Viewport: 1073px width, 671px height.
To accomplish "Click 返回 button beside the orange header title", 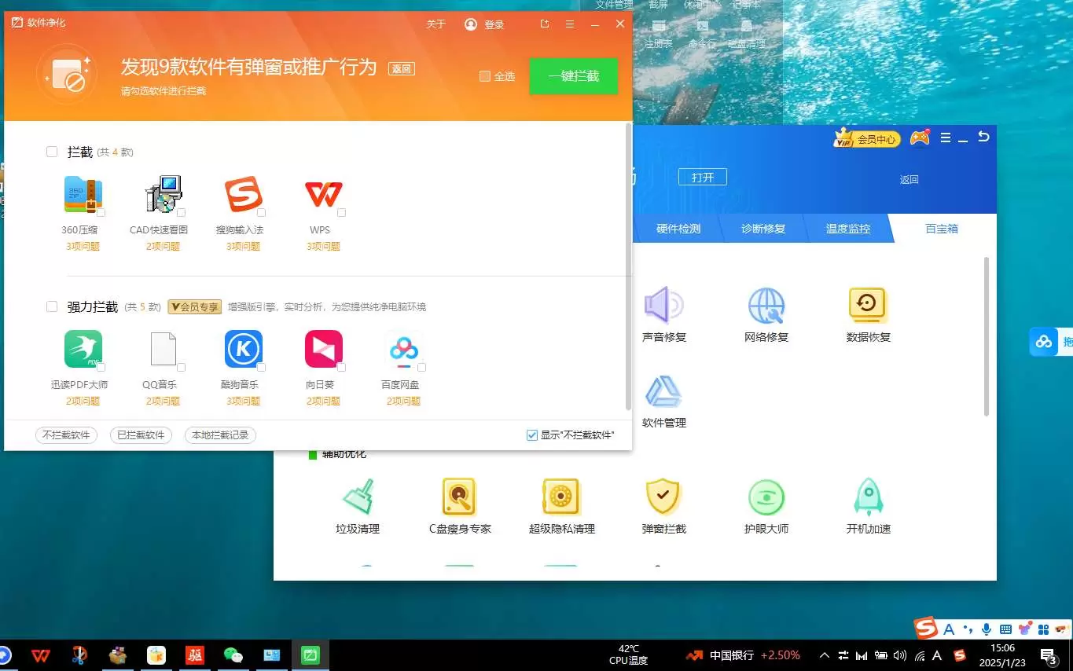I will pos(402,69).
